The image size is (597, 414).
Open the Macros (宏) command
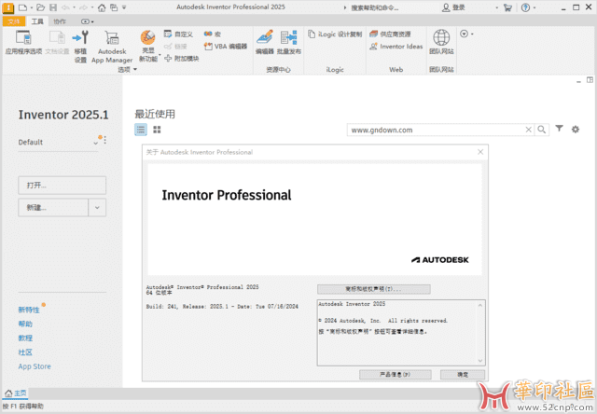pyautogui.click(x=212, y=34)
